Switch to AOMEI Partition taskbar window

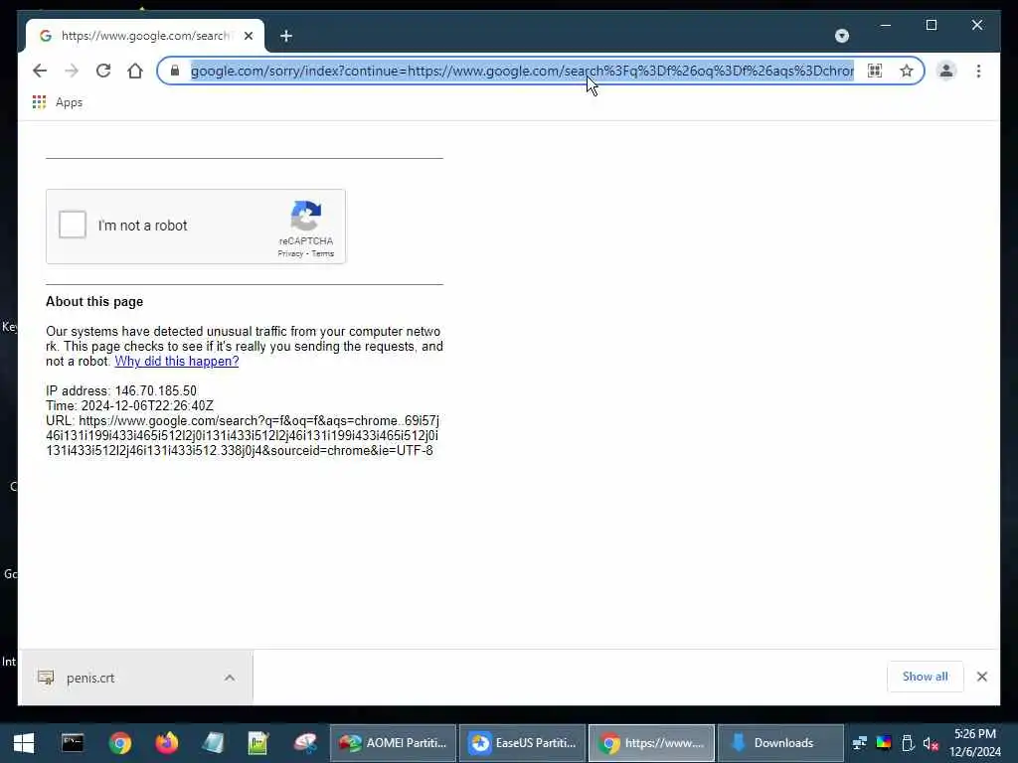click(x=393, y=743)
